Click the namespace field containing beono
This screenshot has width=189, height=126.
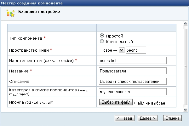point(136,50)
